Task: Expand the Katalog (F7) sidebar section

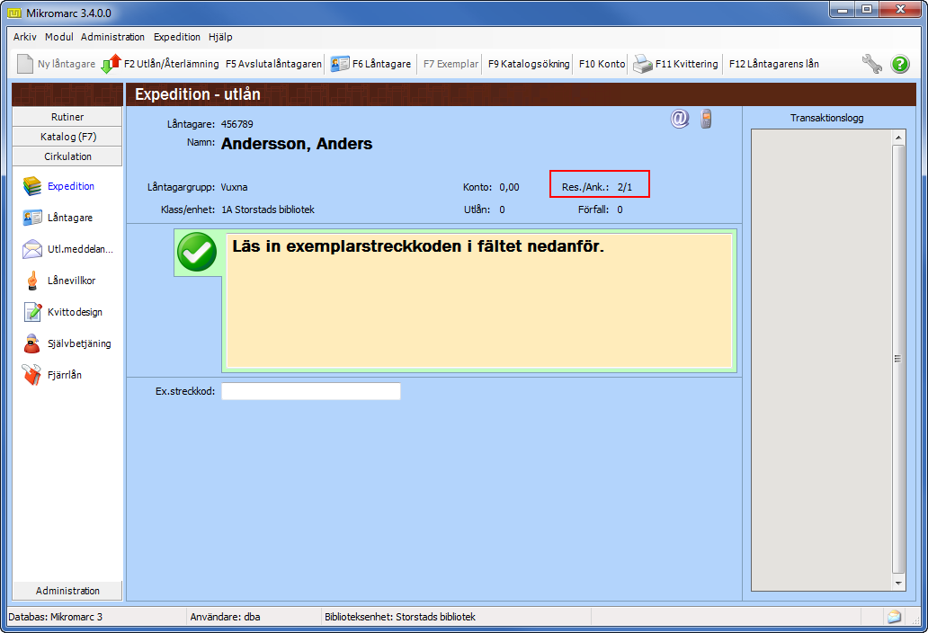Action: point(67,136)
